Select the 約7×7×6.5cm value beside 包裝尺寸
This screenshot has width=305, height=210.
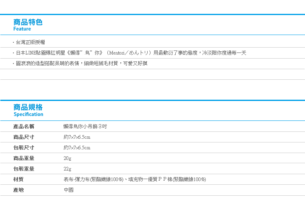[77, 147]
